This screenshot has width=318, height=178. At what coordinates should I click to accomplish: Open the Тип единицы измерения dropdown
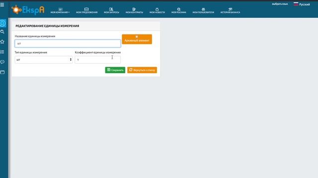[44, 60]
